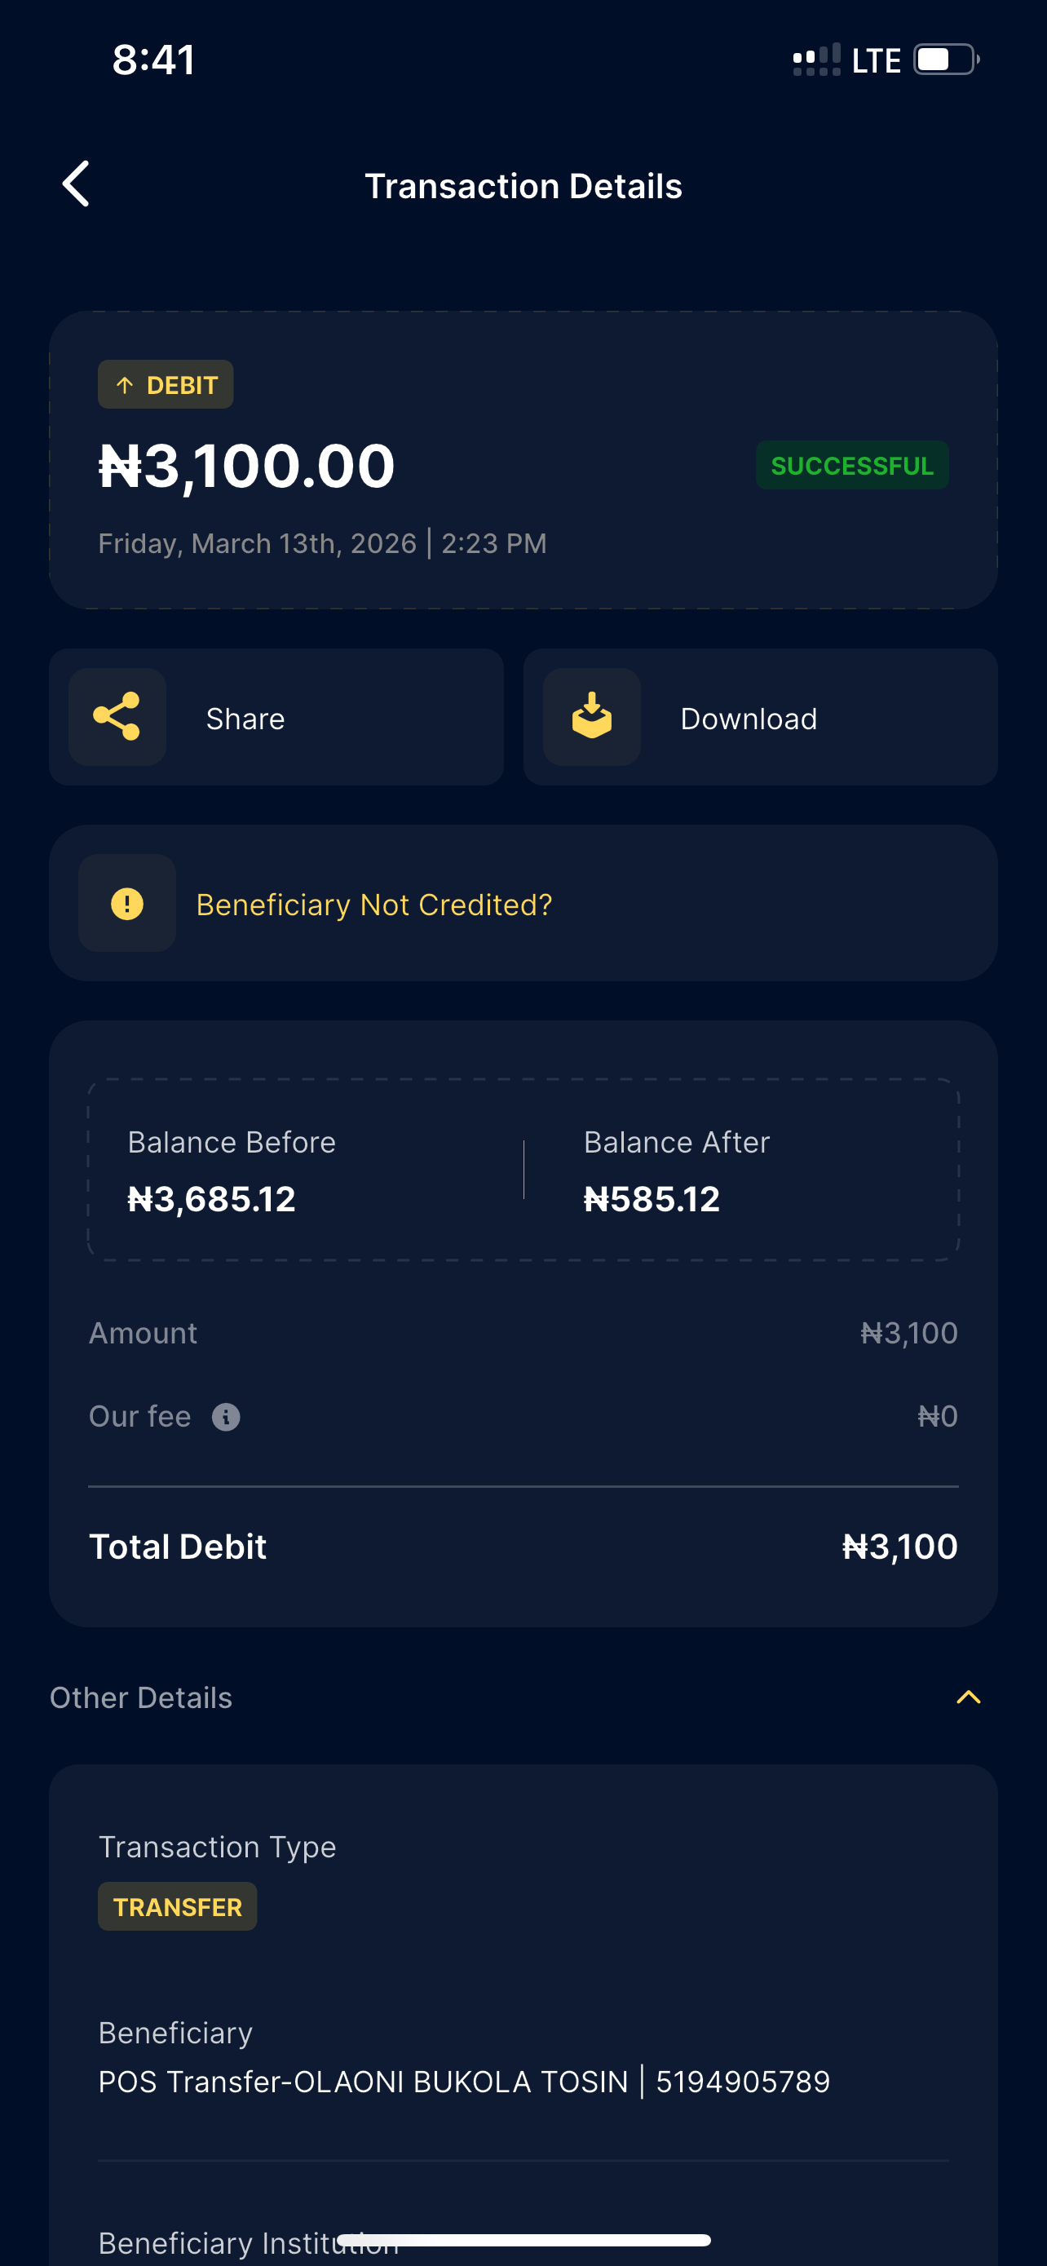This screenshot has width=1047, height=2266.
Task: Tap the battery status icon
Action: [946, 60]
